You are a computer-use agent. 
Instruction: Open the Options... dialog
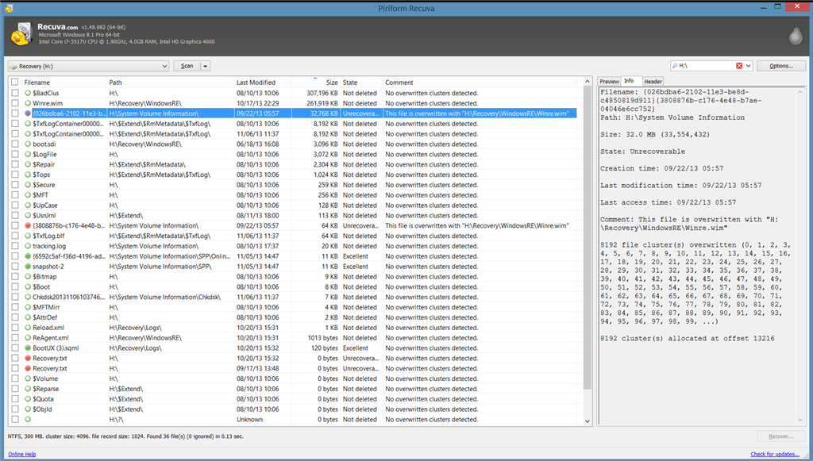click(781, 66)
